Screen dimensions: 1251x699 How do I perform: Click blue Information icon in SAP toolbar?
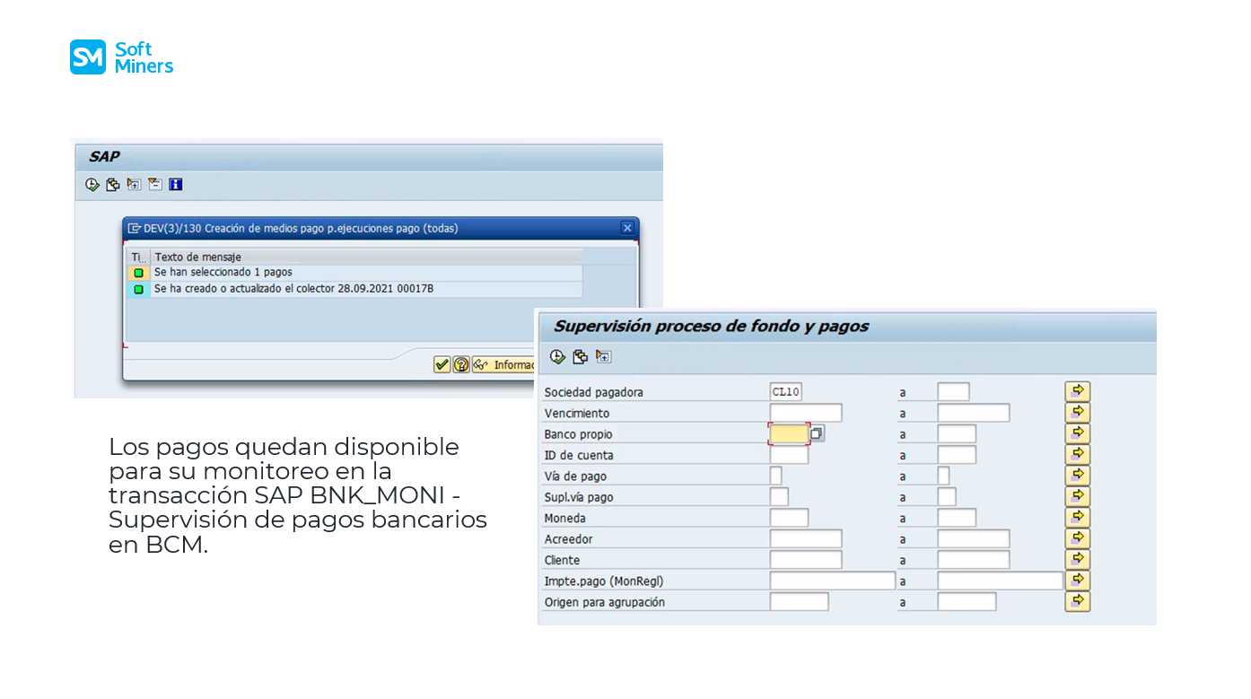coord(175,185)
